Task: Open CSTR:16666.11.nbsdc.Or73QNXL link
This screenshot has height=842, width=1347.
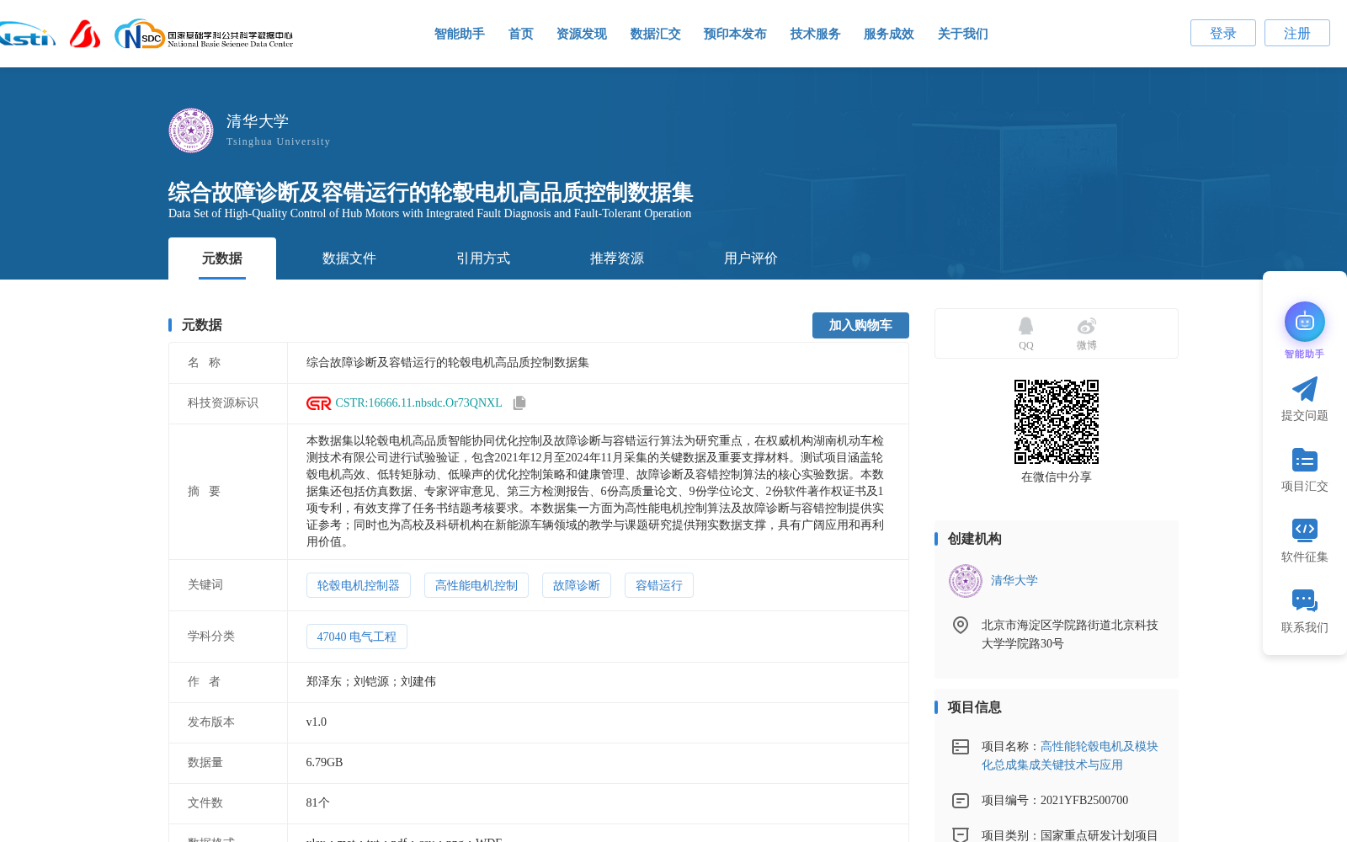Action: (x=418, y=403)
